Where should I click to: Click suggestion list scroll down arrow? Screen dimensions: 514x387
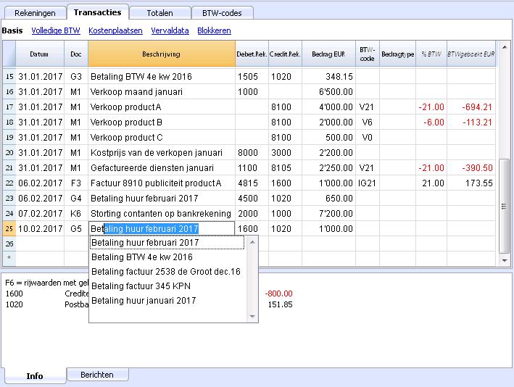tap(252, 317)
